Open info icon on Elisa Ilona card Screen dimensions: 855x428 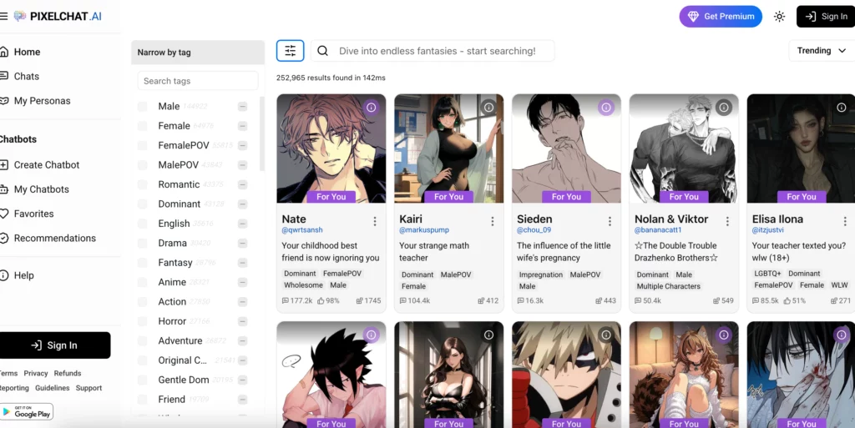(842, 108)
